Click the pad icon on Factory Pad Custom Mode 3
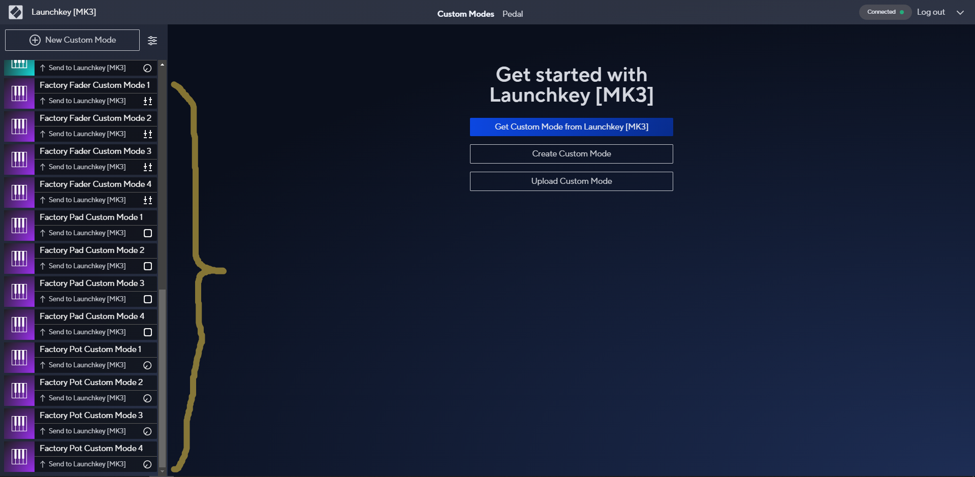 148,299
